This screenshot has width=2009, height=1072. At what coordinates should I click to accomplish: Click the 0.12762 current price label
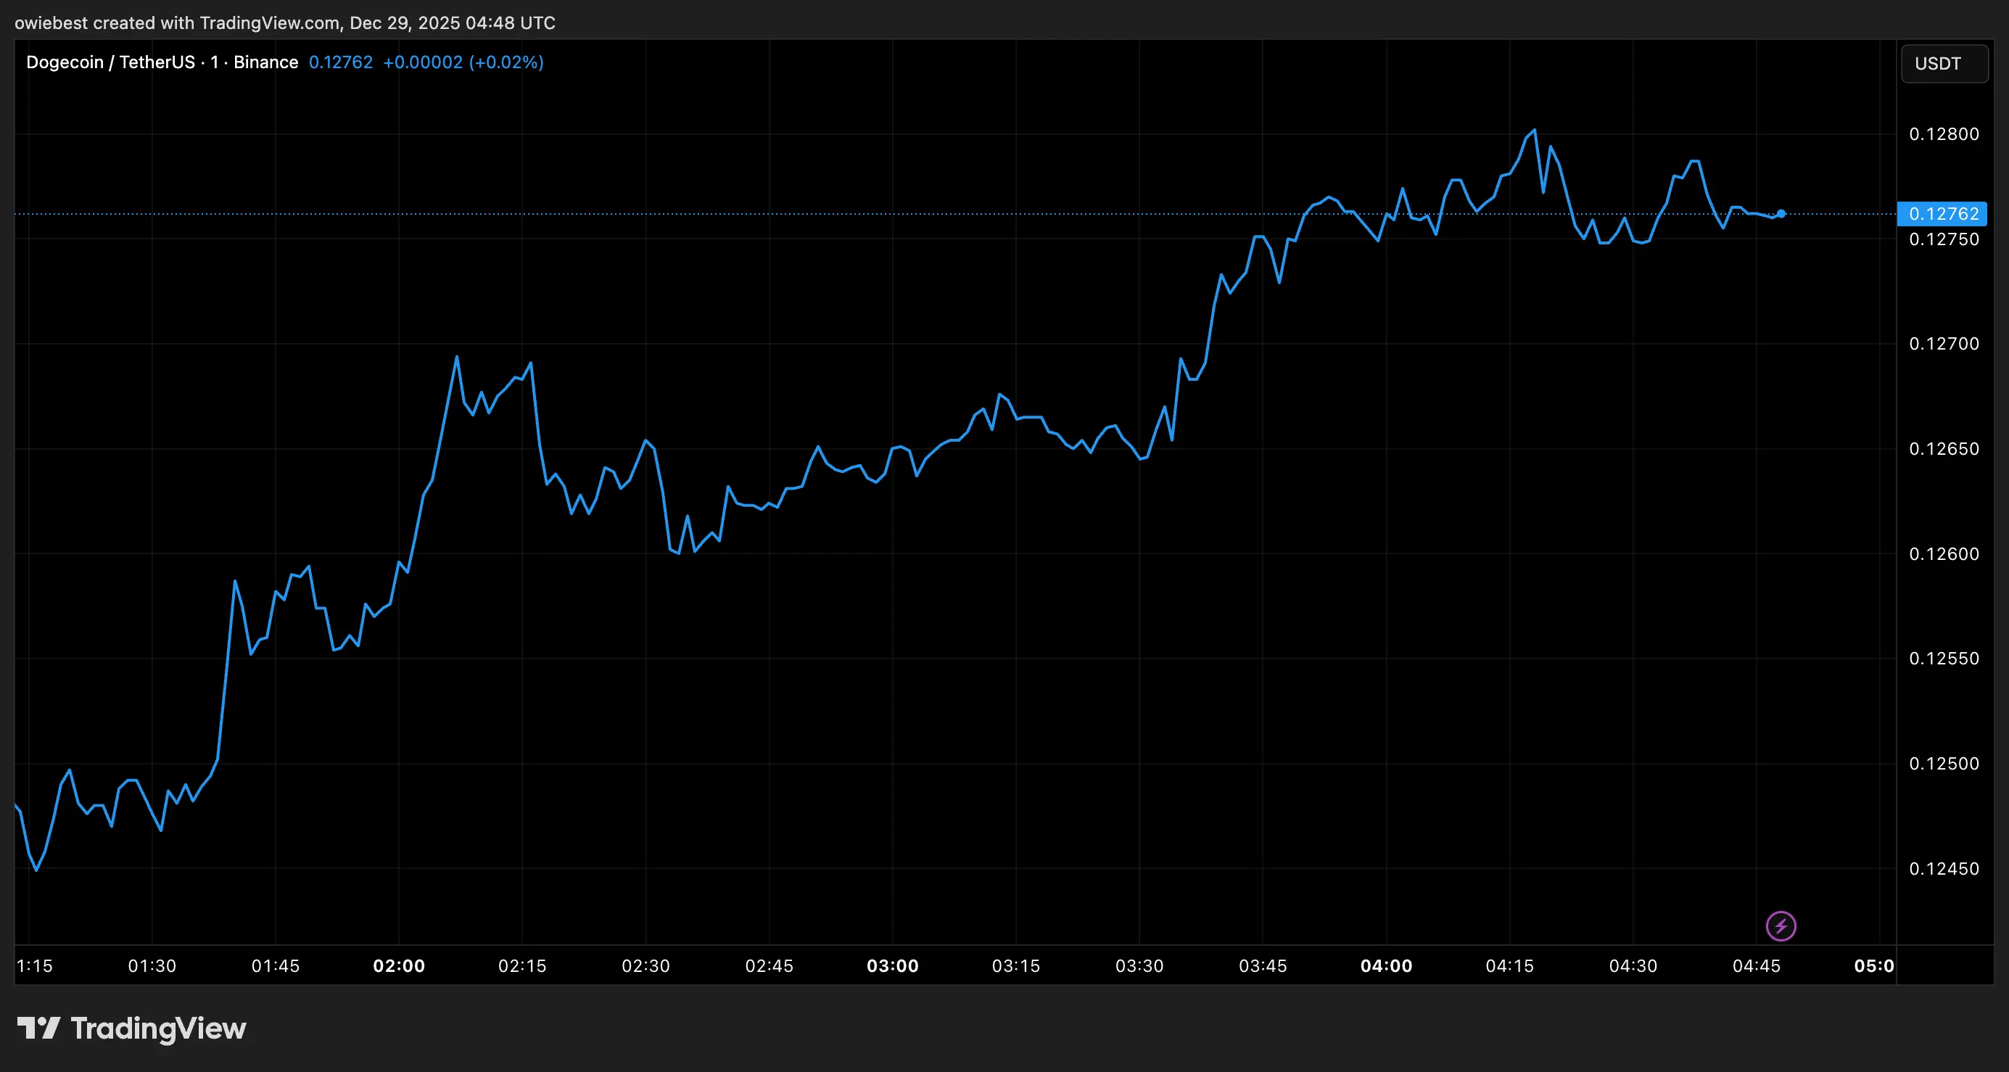click(1943, 214)
